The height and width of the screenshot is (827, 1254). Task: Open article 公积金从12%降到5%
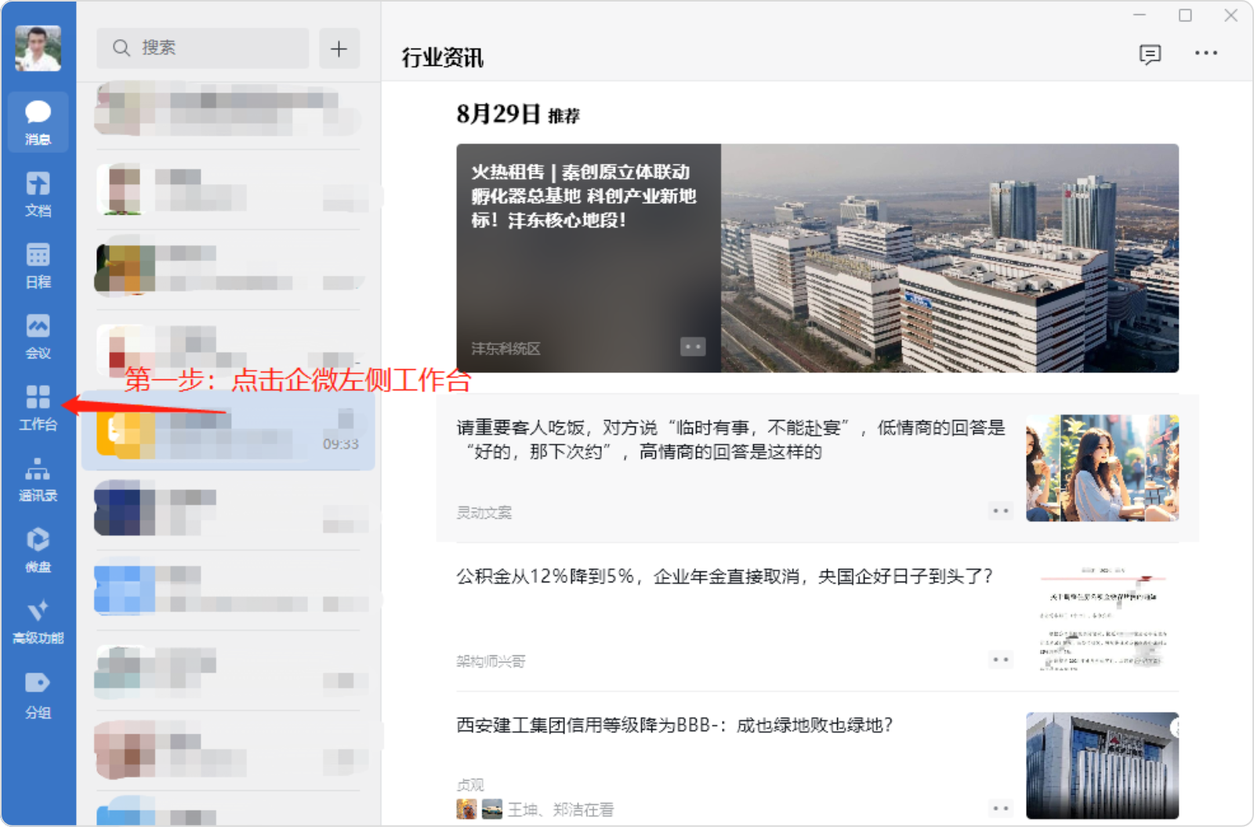[x=724, y=577]
